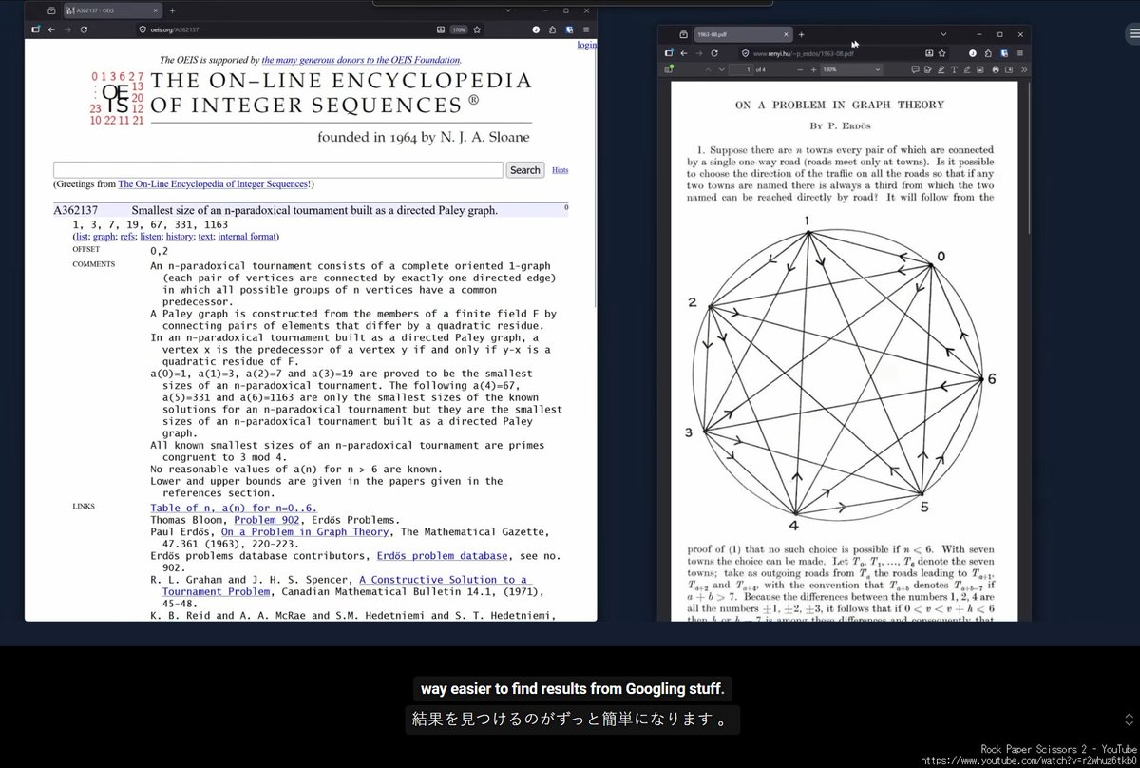Zoom in the PDF
Screen dimensions: 1140x768
tap(814, 69)
